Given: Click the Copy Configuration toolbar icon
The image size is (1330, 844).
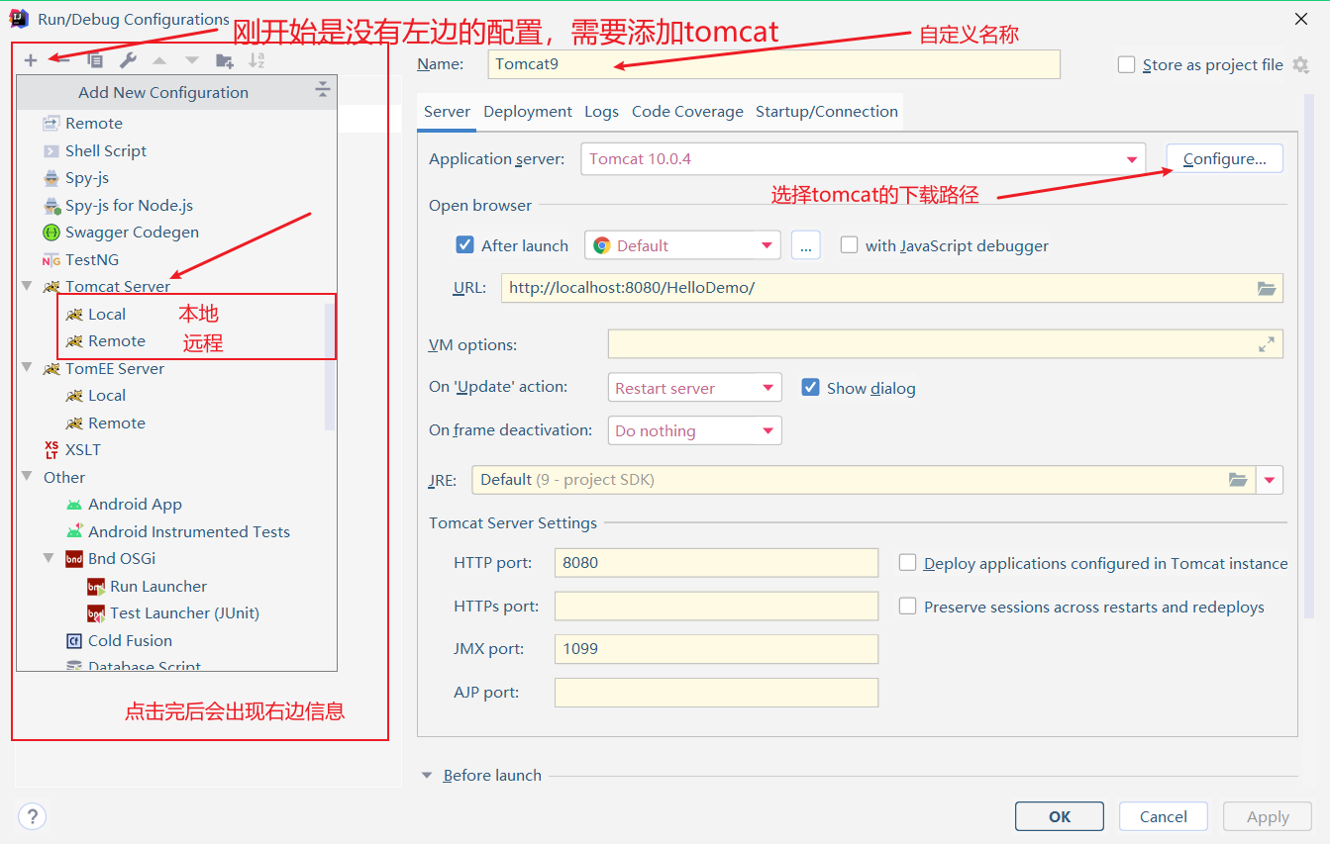Looking at the screenshot, I should pyautogui.click(x=95, y=60).
